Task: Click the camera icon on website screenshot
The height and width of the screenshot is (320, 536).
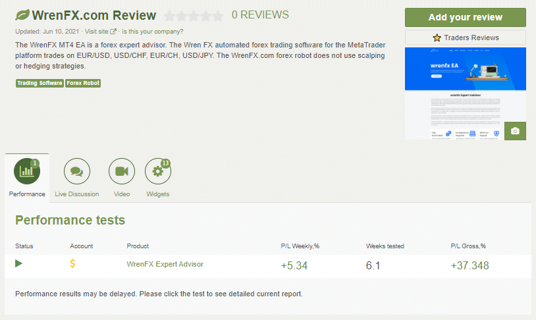Action: click(515, 131)
